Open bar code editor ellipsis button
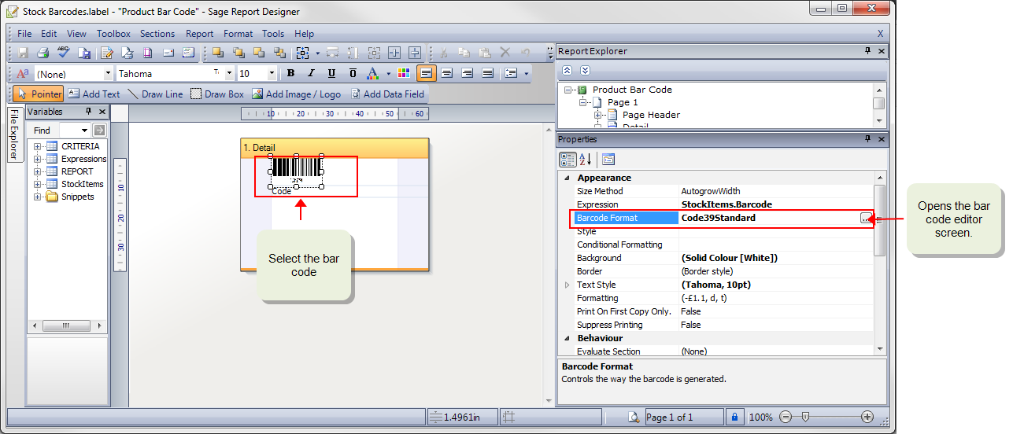 [x=867, y=218]
